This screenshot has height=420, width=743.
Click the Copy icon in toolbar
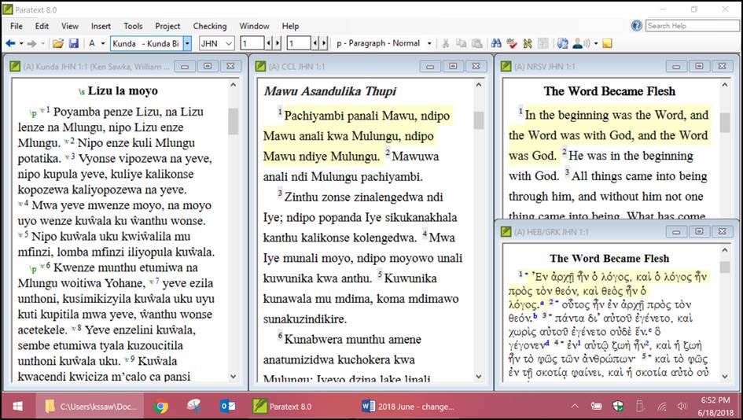461,43
